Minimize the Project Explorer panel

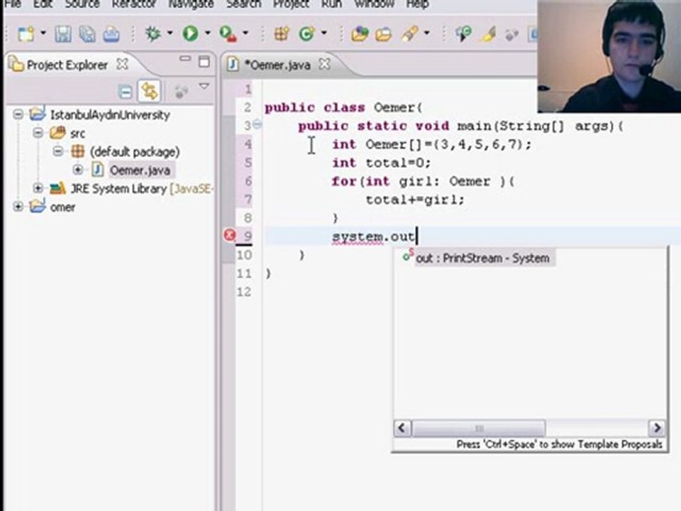pyautogui.click(x=185, y=59)
